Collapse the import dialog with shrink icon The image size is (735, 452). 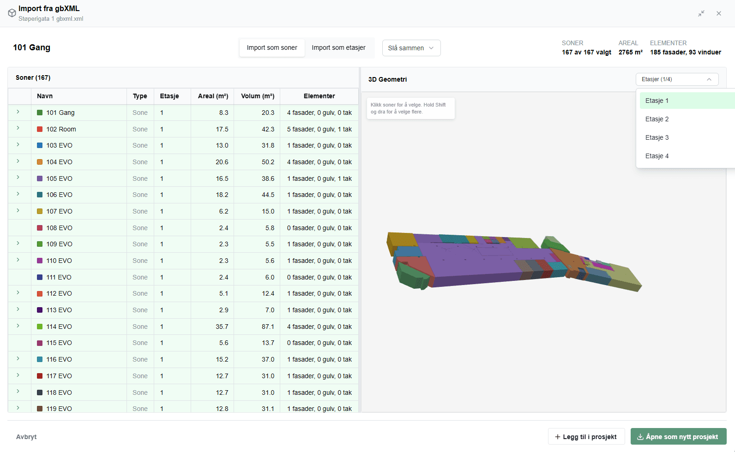701,13
